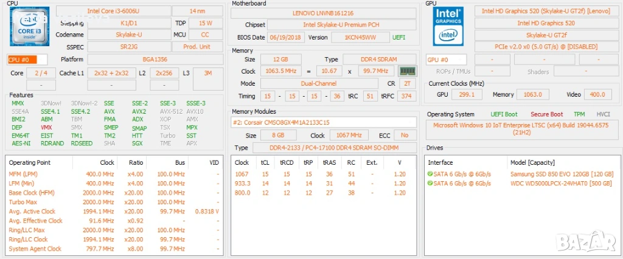Image resolution: width=623 pixels, height=259 pixels.
Task: Click the Samsung SSD green check icon
Action: click(x=431, y=174)
